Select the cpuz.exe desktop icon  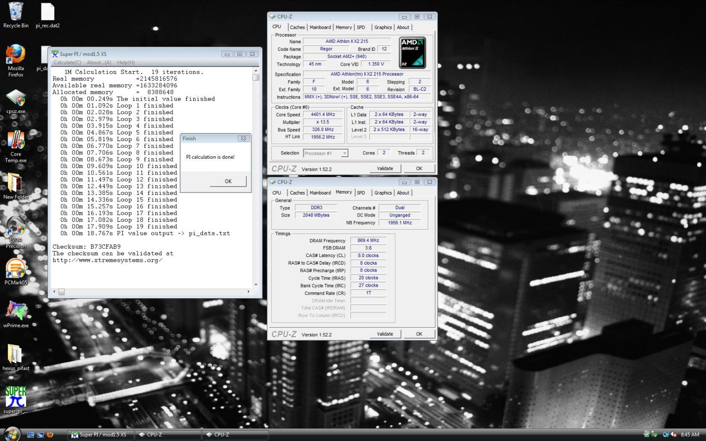(x=16, y=101)
